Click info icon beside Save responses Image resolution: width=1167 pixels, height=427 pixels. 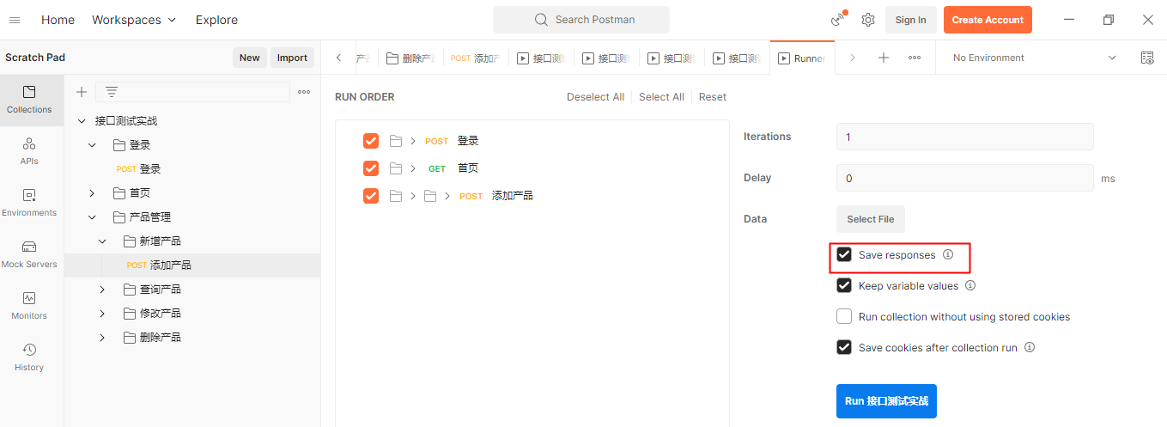948,254
